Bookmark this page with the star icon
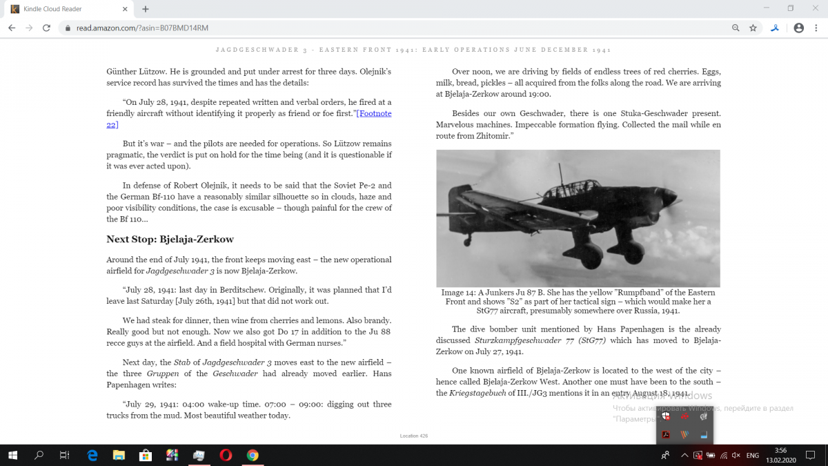 [x=753, y=28]
